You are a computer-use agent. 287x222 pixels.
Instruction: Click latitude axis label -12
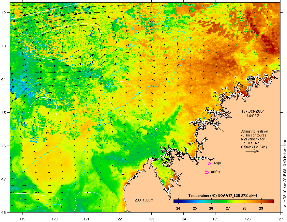pyautogui.click(x=4, y=13)
